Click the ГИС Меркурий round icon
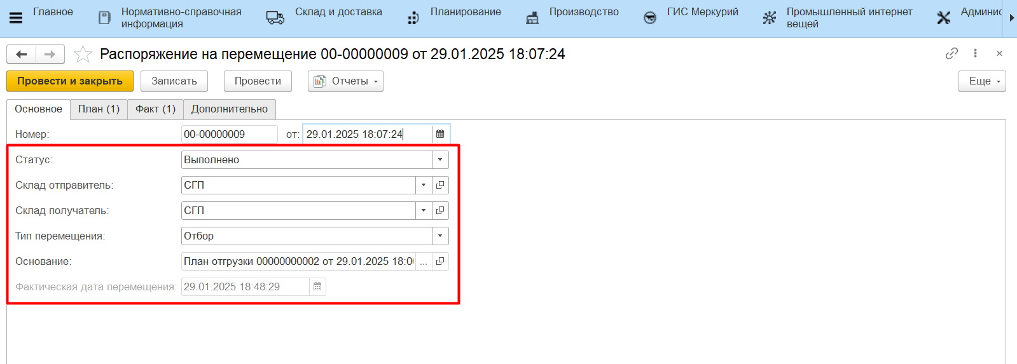 (x=650, y=18)
